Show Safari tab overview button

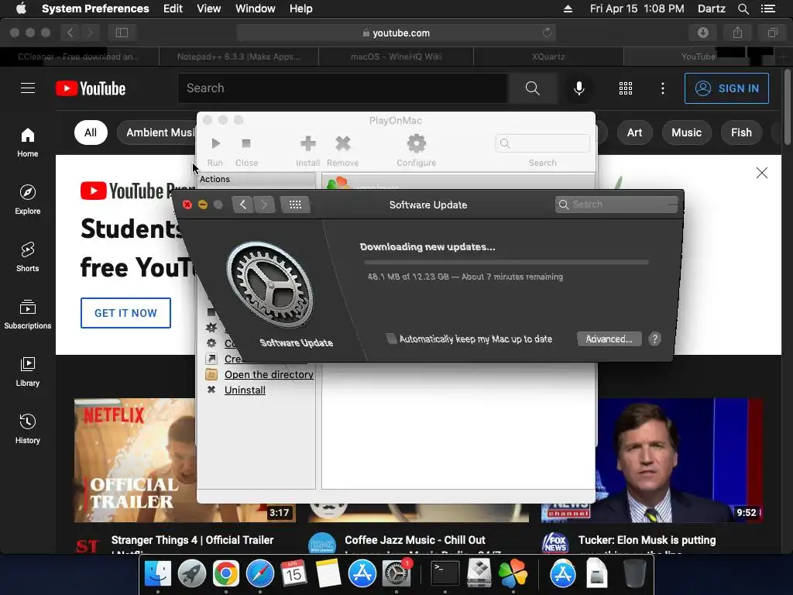point(772,33)
